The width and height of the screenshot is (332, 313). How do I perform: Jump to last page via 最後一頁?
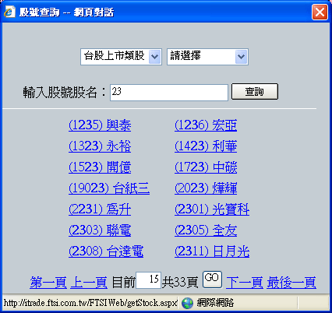point(291,283)
